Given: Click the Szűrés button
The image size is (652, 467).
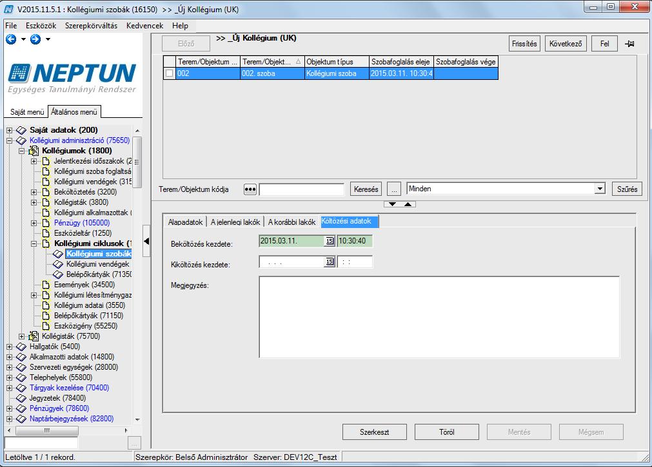Looking at the screenshot, I should [x=627, y=189].
